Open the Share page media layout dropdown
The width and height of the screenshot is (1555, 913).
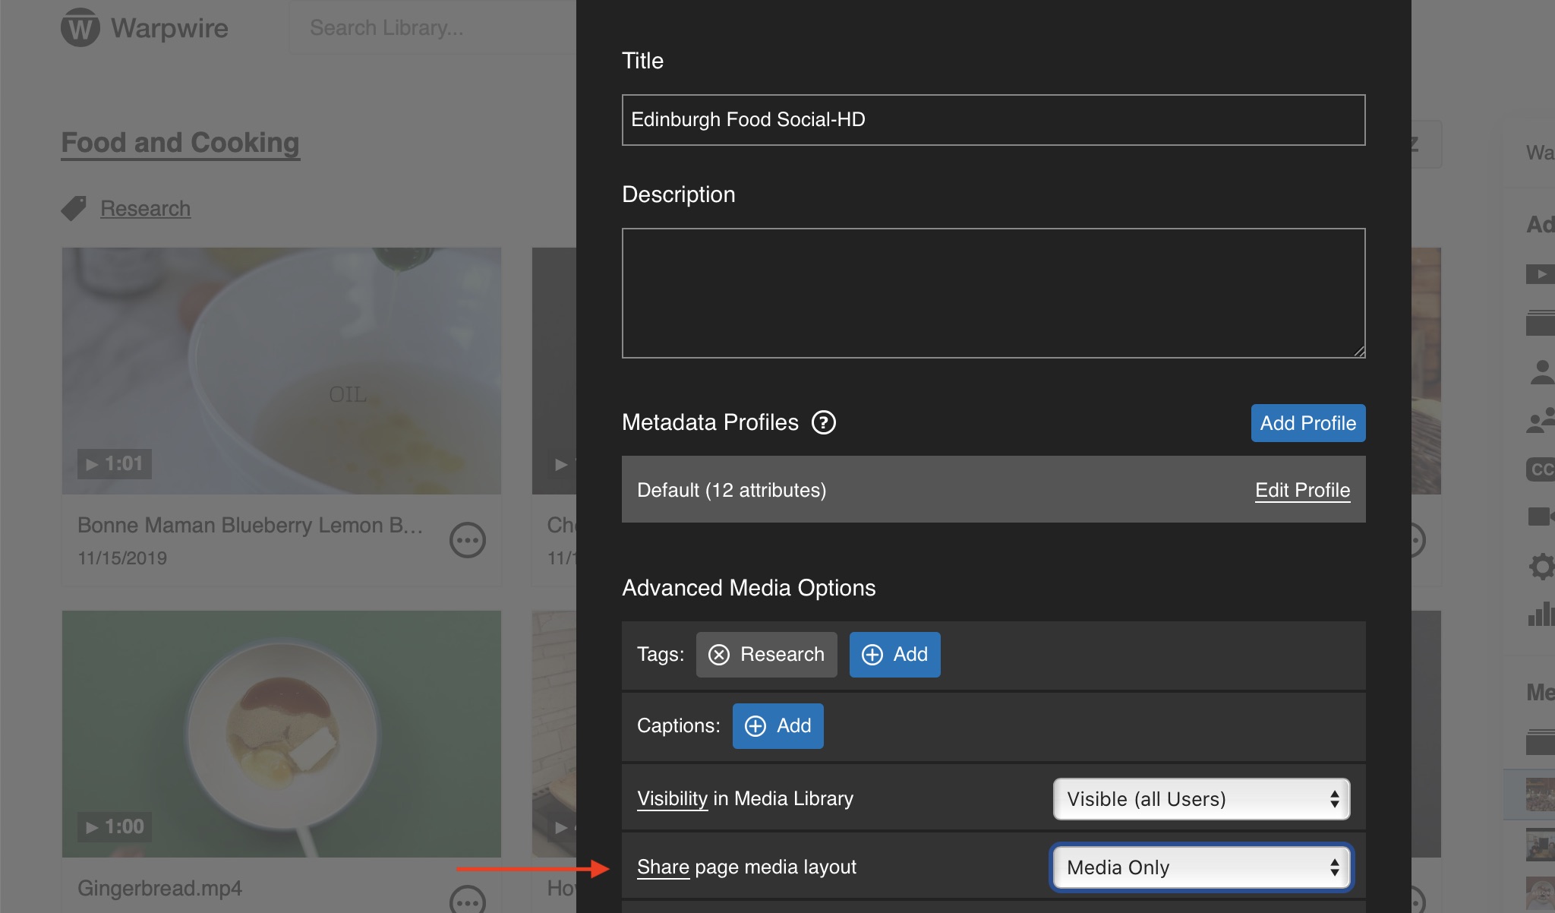pyautogui.click(x=1201, y=867)
